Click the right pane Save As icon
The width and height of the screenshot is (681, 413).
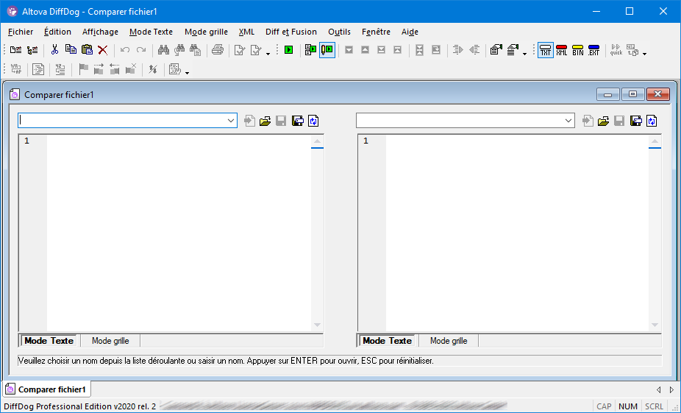[x=636, y=121]
